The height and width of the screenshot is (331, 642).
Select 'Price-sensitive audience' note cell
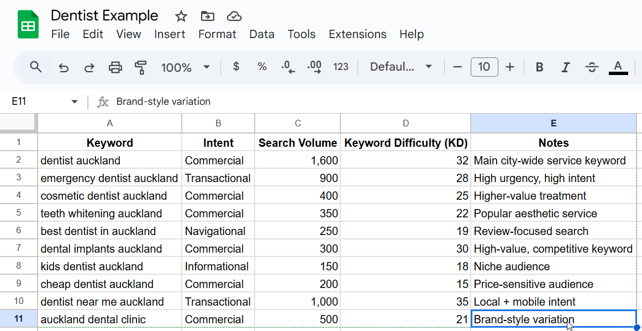coord(554,284)
